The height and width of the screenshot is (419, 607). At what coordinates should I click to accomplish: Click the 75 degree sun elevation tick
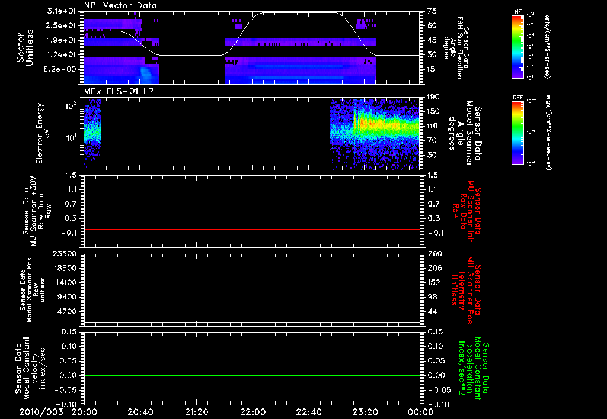tap(432, 11)
